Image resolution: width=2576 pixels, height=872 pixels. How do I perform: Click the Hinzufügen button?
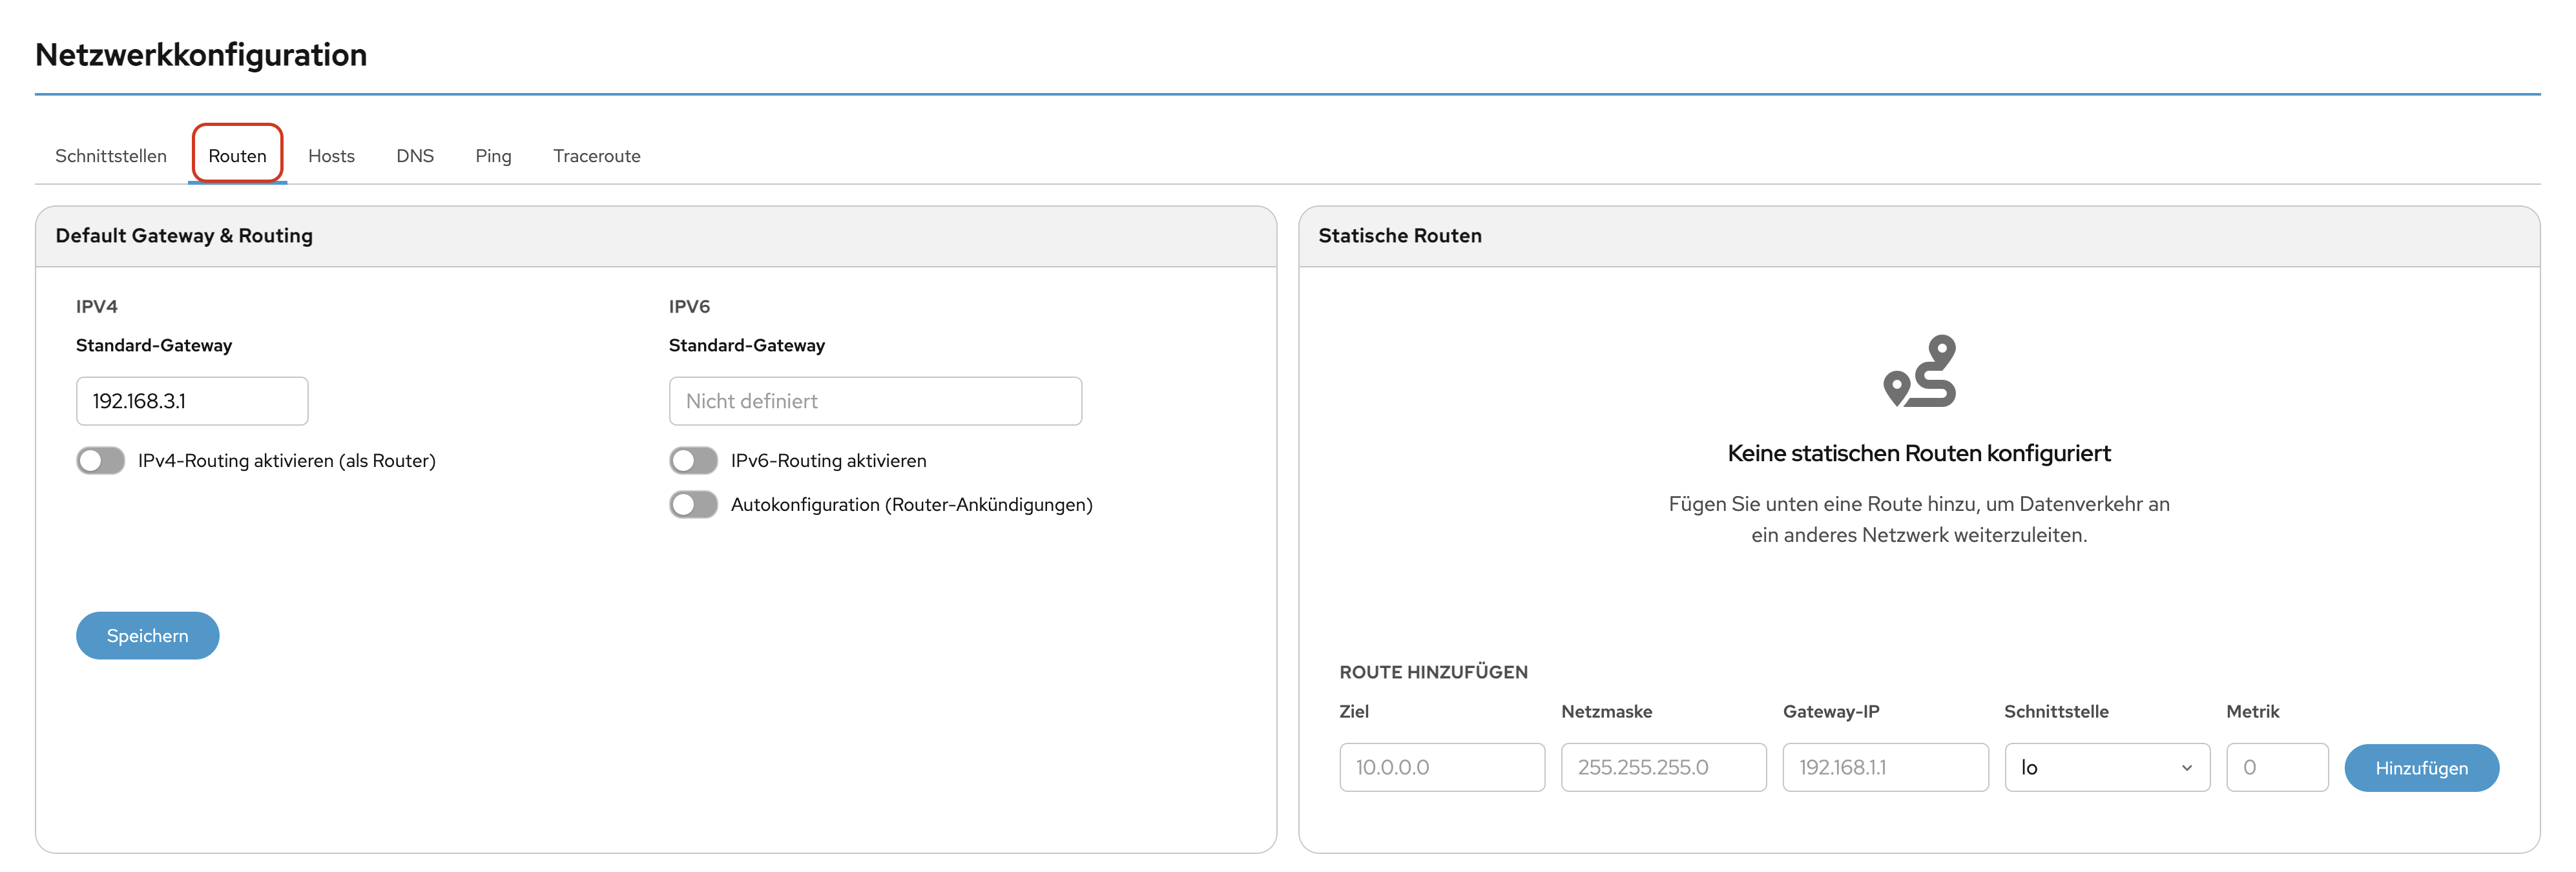tap(2421, 768)
